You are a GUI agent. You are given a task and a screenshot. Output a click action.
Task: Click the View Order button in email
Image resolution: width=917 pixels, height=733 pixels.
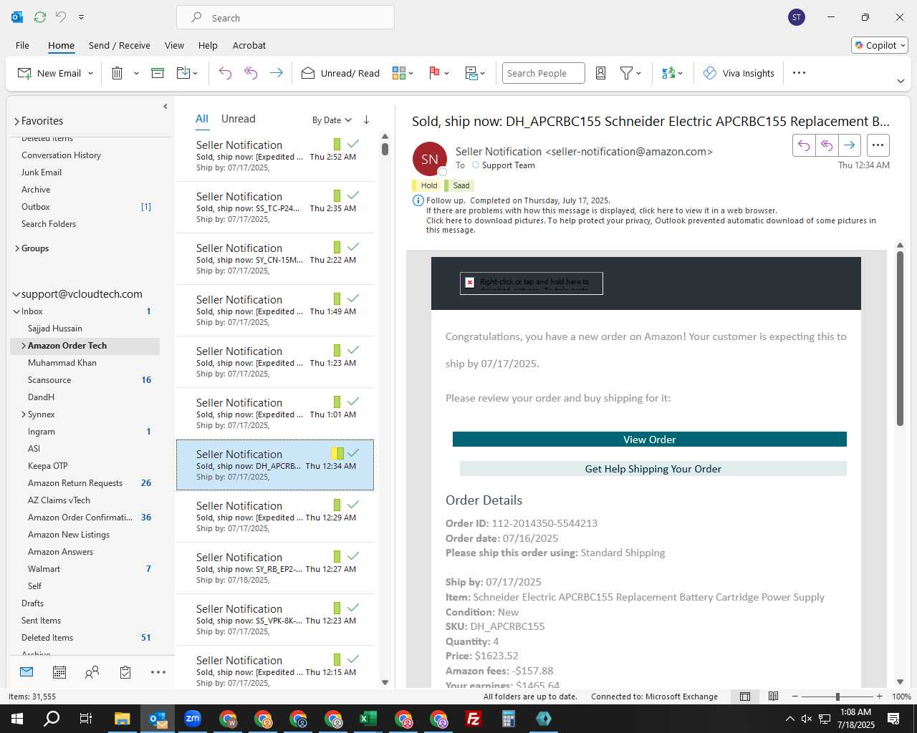(650, 440)
